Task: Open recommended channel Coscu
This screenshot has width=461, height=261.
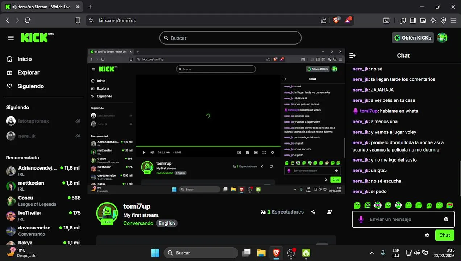Action: pyautogui.click(x=43, y=200)
